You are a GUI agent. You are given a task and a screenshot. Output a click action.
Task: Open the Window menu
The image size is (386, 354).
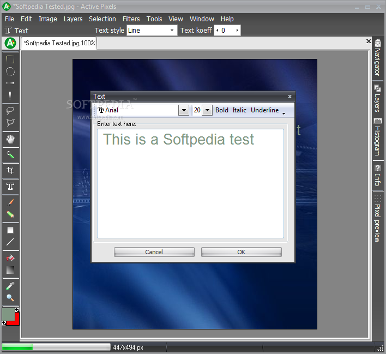click(202, 19)
